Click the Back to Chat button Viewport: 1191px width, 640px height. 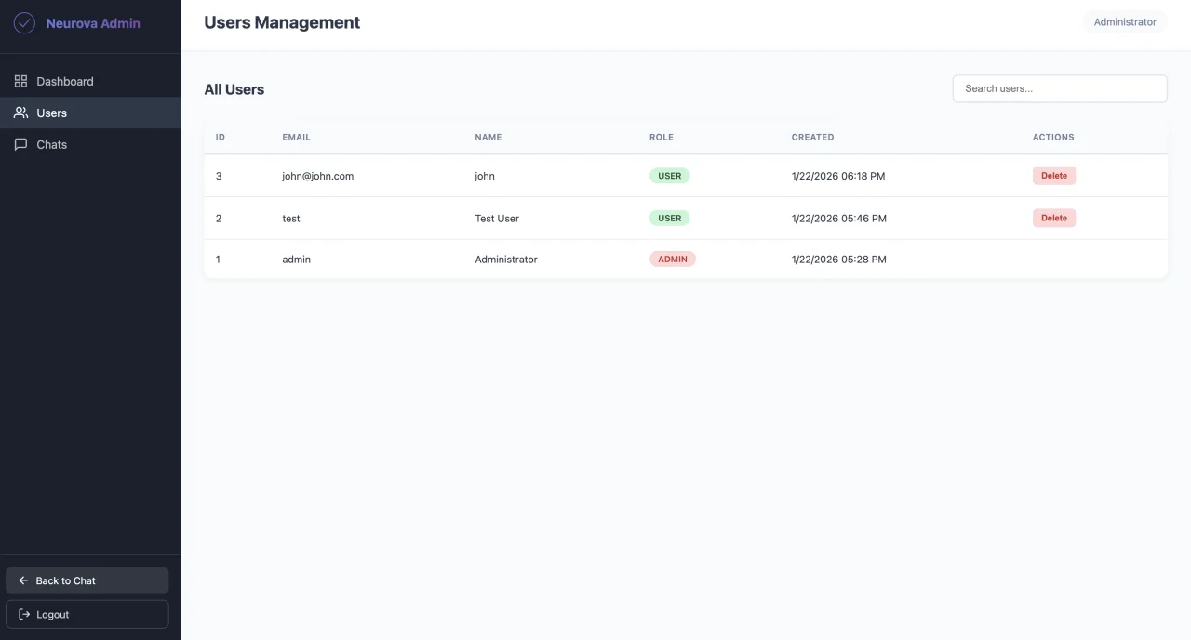pyautogui.click(x=87, y=580)
